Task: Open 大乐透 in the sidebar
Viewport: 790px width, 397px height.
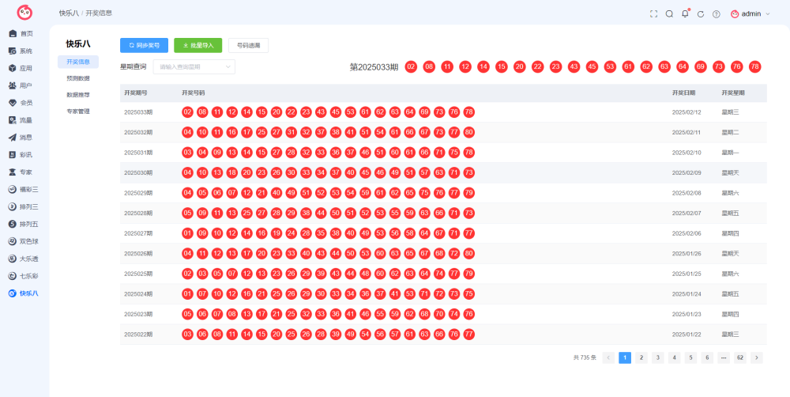Action: click(x=24, y=259)
